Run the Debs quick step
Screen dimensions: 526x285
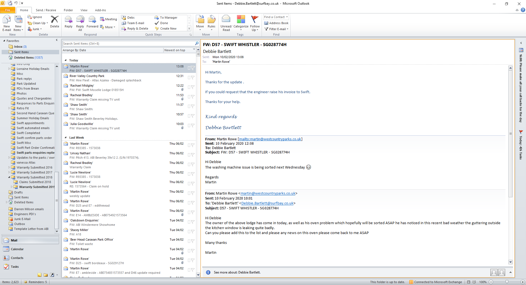click(x=128, y=18)
